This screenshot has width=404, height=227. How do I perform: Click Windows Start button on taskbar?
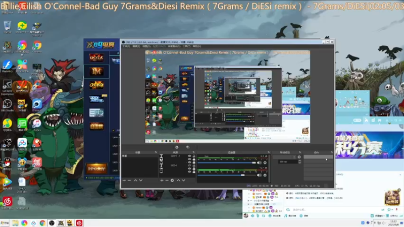5,223
